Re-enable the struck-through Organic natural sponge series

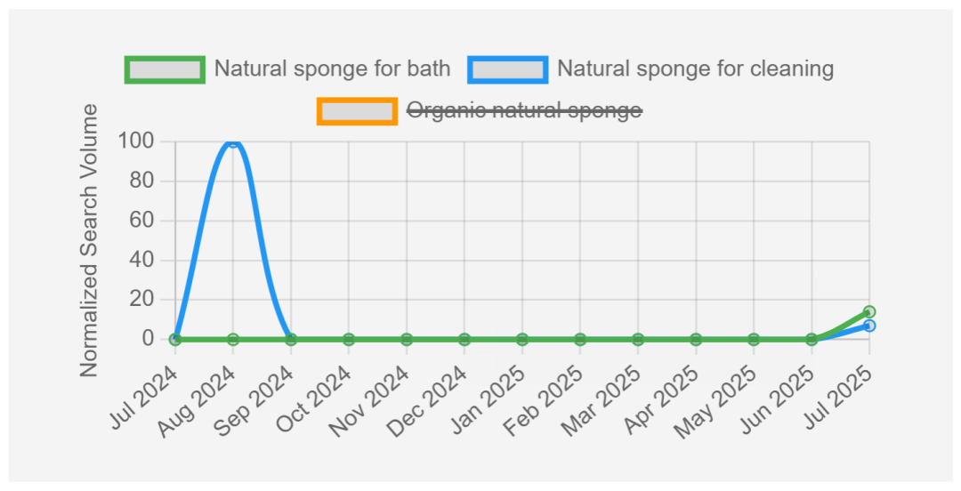[524, 111]
